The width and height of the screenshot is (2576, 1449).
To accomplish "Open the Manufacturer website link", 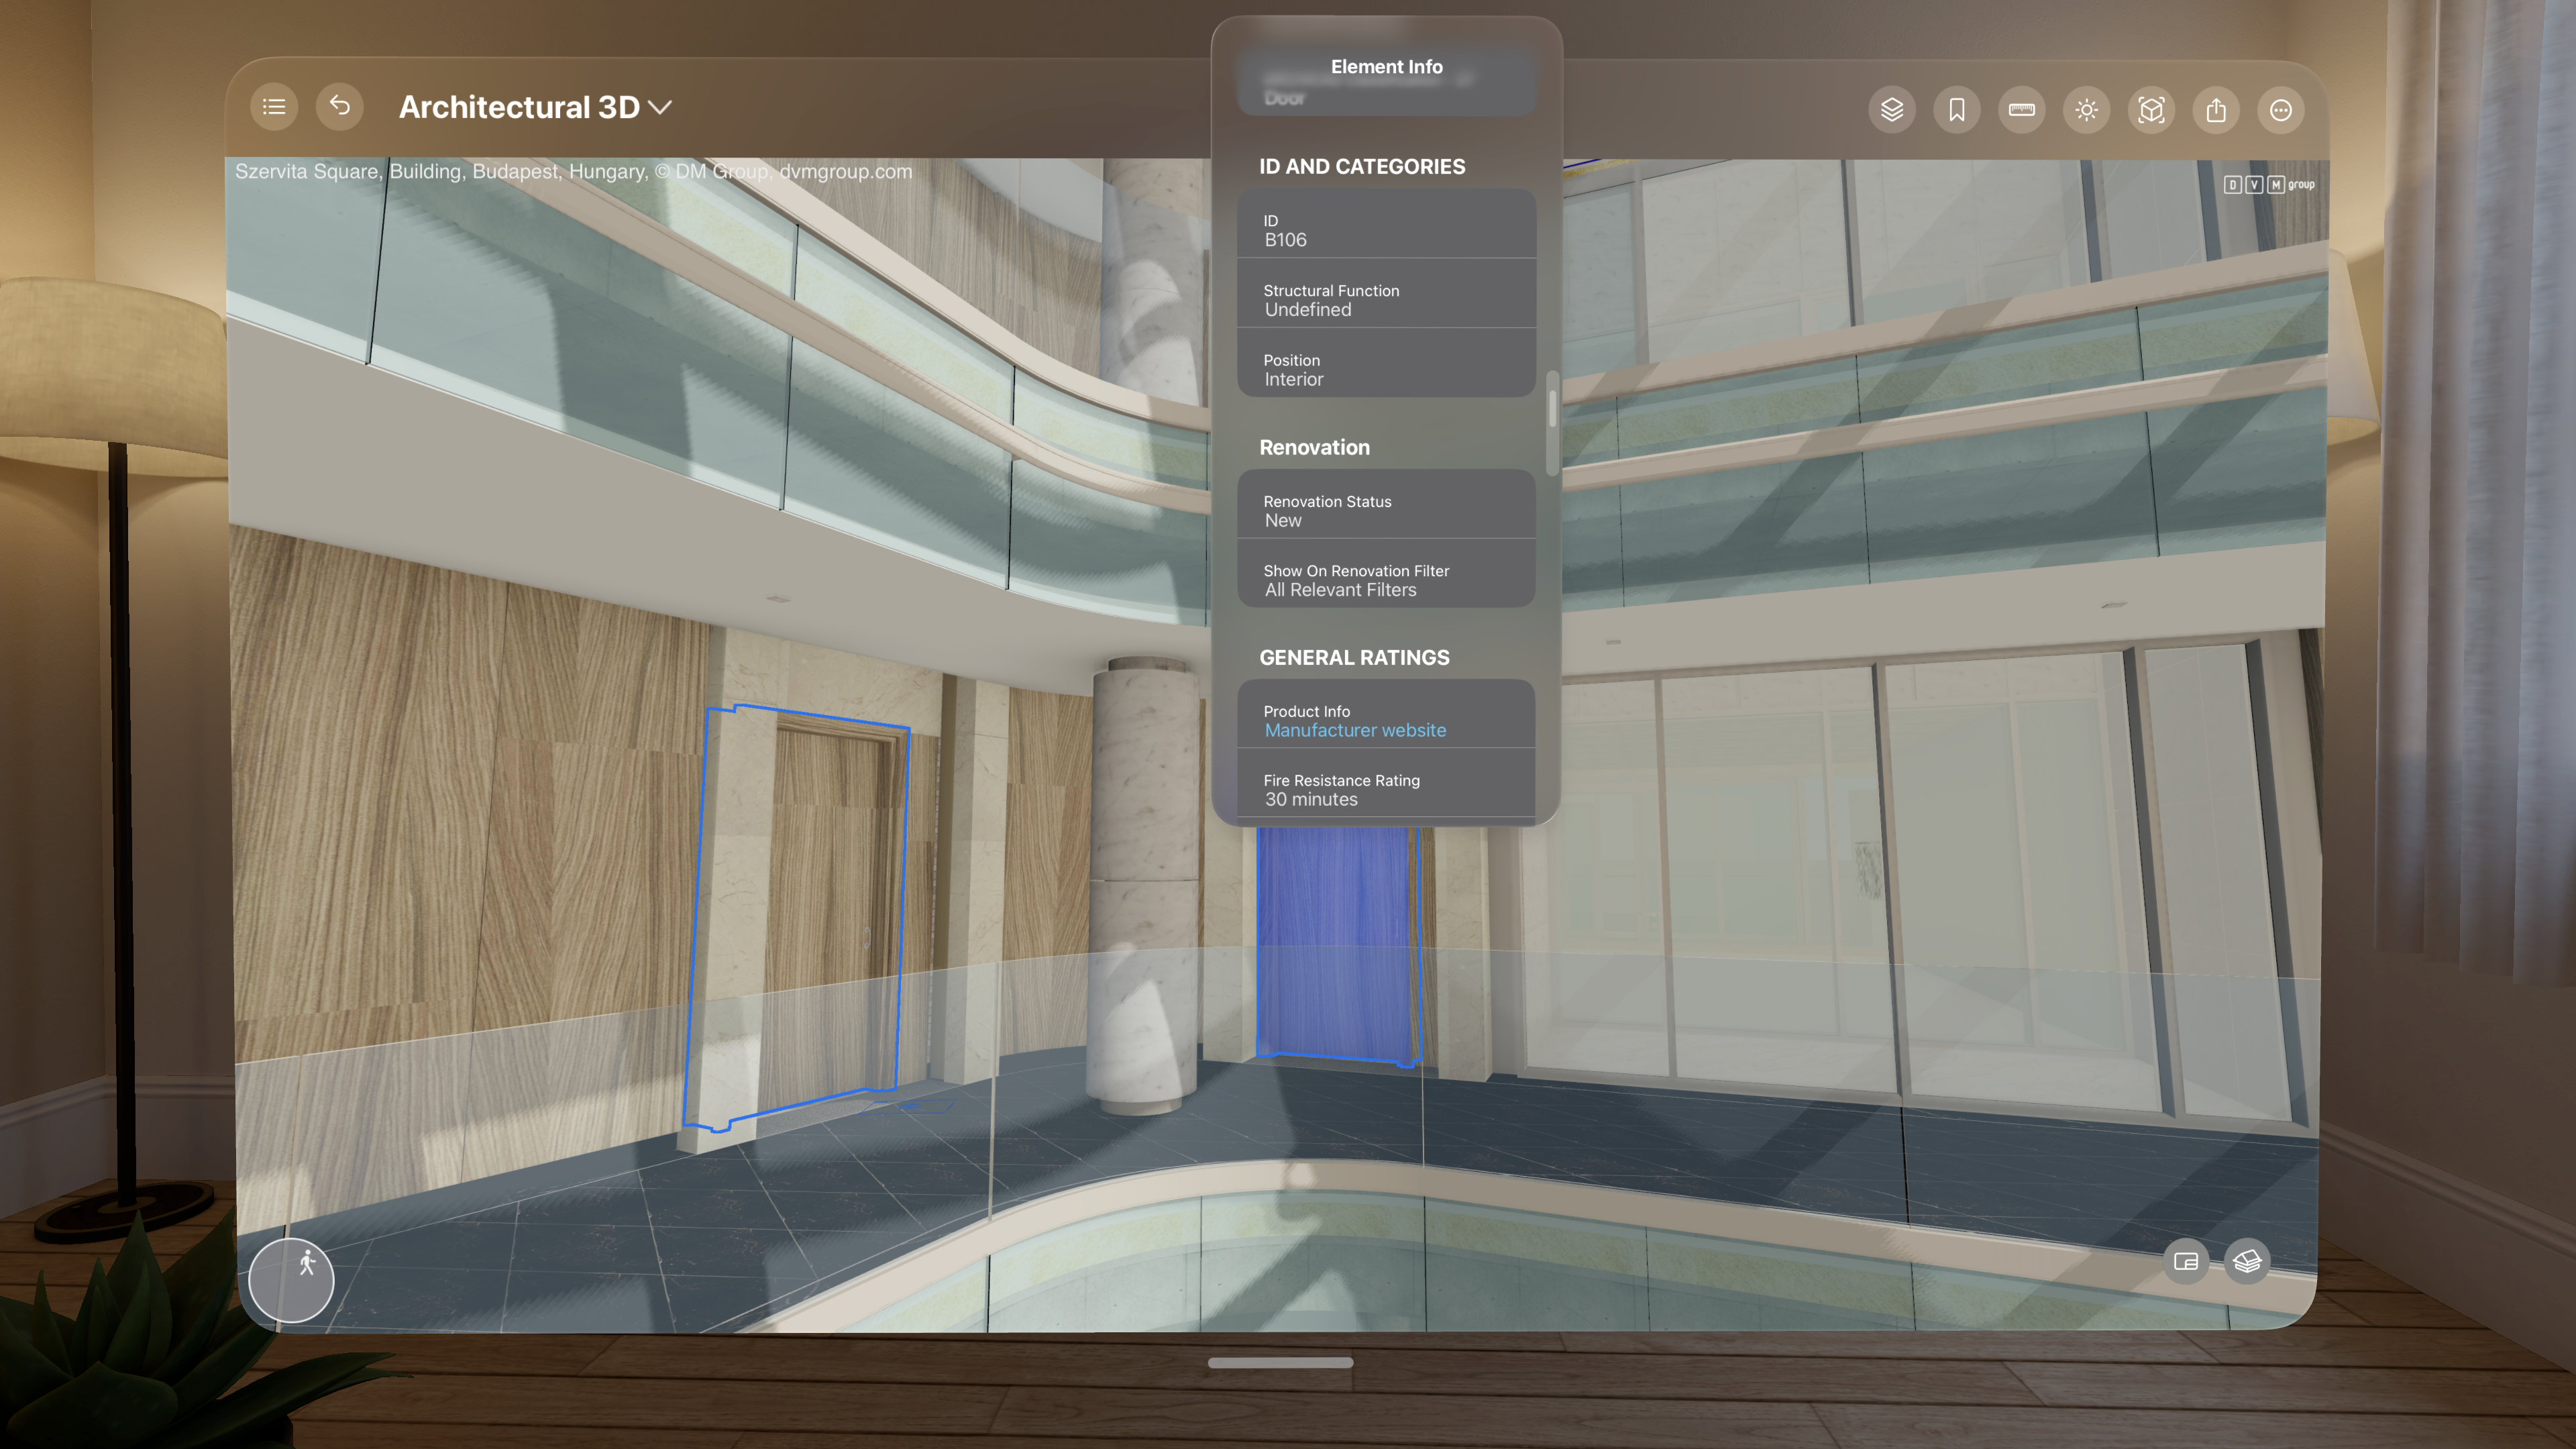I will coord(1355,731).
